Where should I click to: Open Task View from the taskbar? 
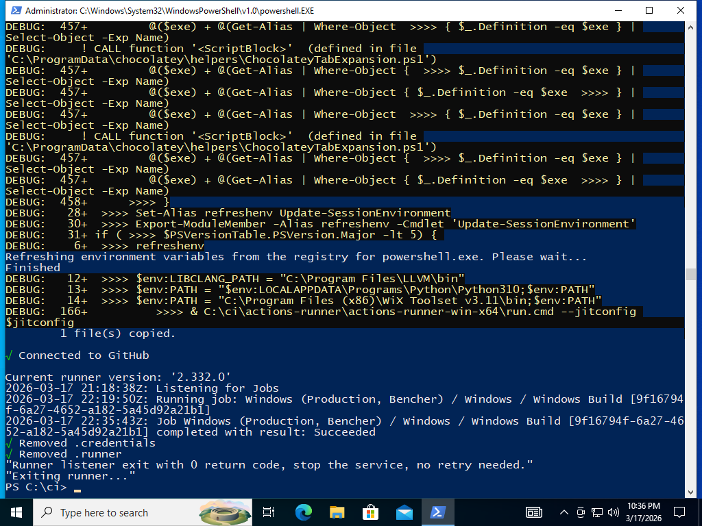click(x=269, y=512)
